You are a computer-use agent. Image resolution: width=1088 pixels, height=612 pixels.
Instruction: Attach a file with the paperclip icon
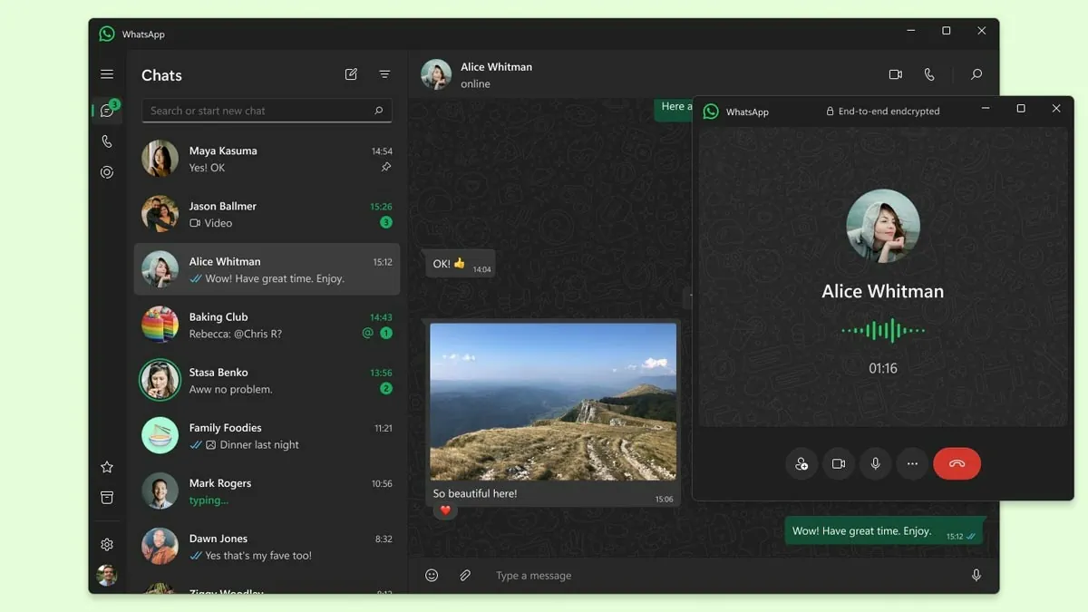465,575
